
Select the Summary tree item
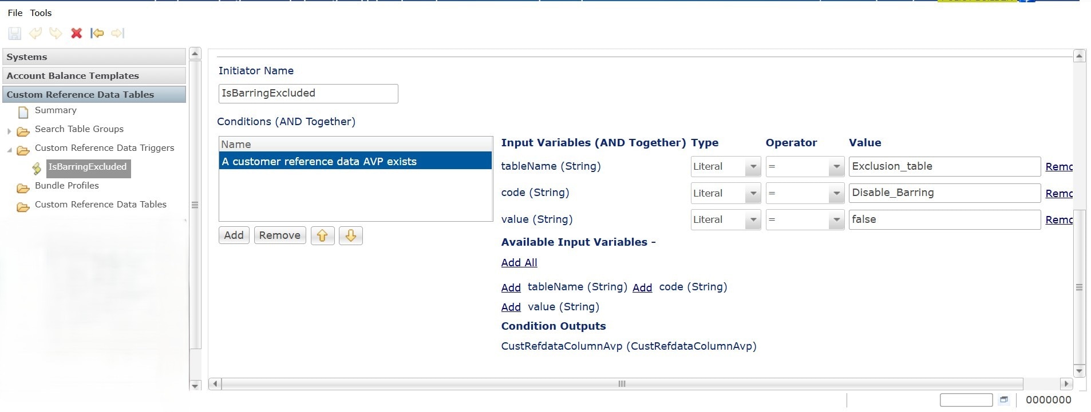point(56,110)
